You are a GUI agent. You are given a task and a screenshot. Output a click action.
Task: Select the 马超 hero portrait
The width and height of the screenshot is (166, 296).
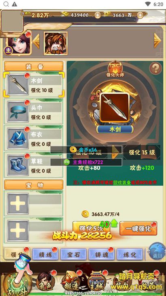point(55,43)
